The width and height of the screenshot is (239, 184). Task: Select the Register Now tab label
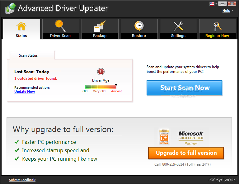pos(217,36)
